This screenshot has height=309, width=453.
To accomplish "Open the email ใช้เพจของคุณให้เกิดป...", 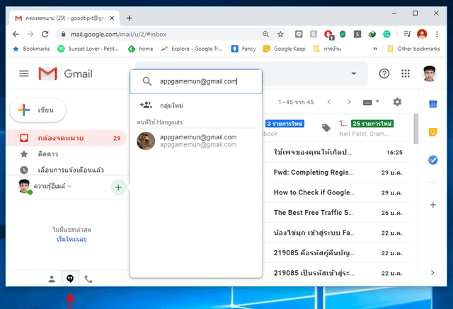I will pyautogui.click(x=338, y=152).
